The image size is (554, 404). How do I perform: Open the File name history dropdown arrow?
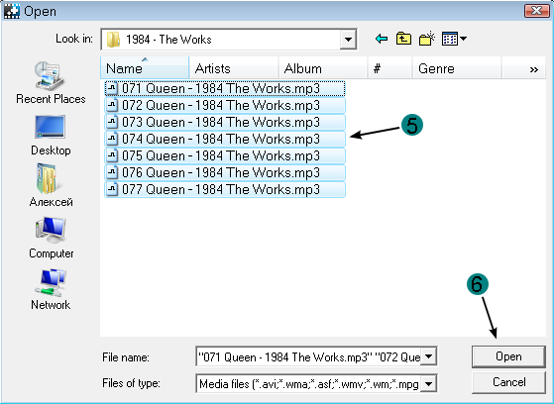click(428, 356)
